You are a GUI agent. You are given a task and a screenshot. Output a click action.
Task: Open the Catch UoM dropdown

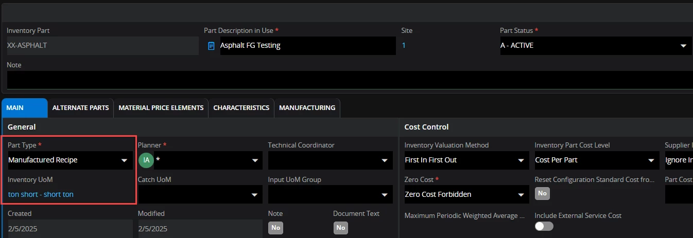point(254,195)
